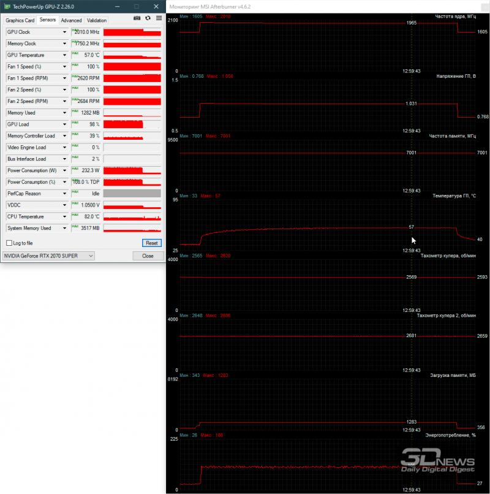Expand the Power Consumption (W) dropdown
This screenshot has height=494, width=490.
(x=64, y=170)
